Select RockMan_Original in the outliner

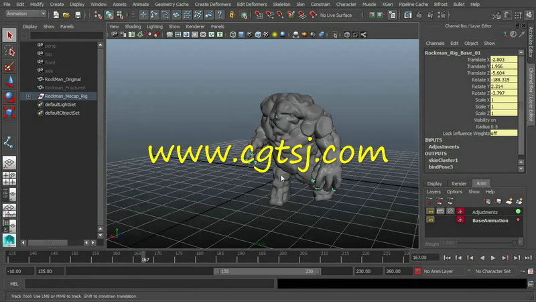[62, 79]
